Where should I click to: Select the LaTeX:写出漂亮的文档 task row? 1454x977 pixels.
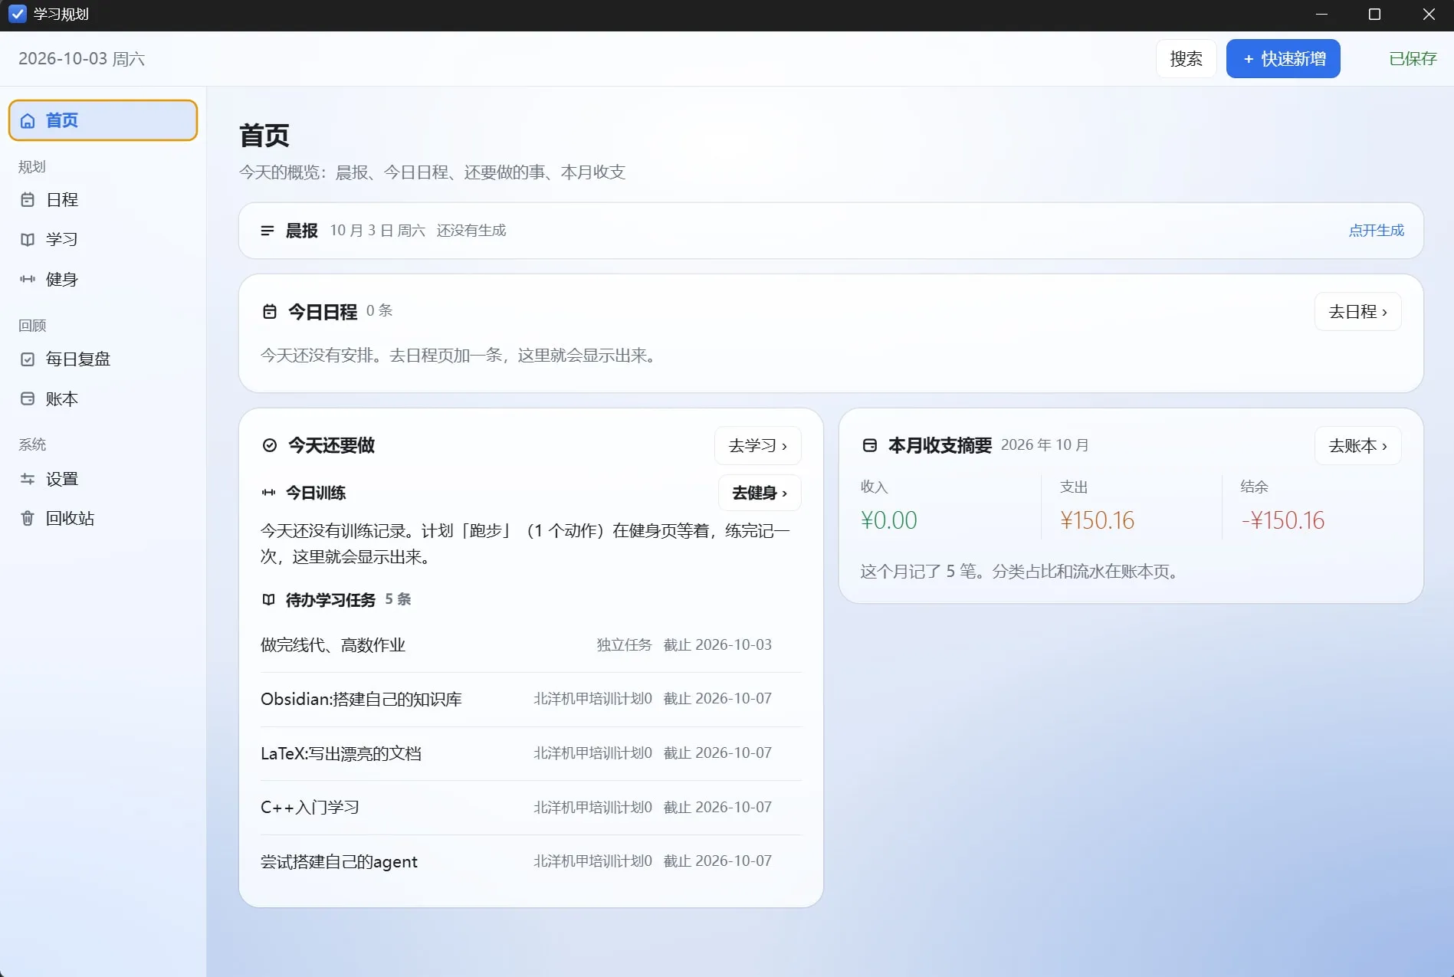[530, 753]
